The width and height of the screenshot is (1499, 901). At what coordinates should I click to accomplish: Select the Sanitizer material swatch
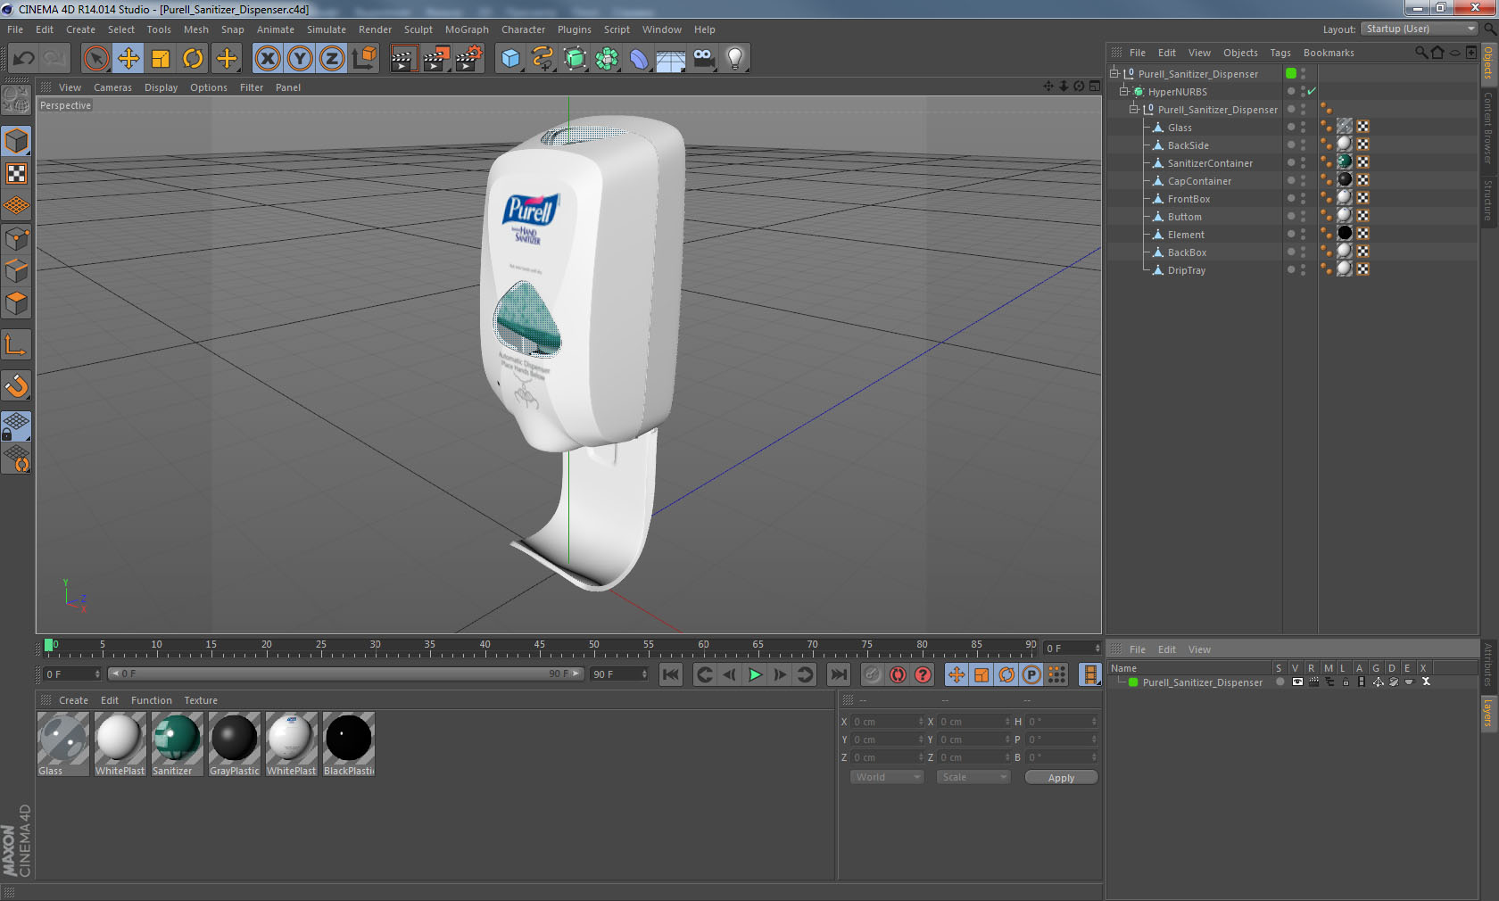tap(178, 743)
